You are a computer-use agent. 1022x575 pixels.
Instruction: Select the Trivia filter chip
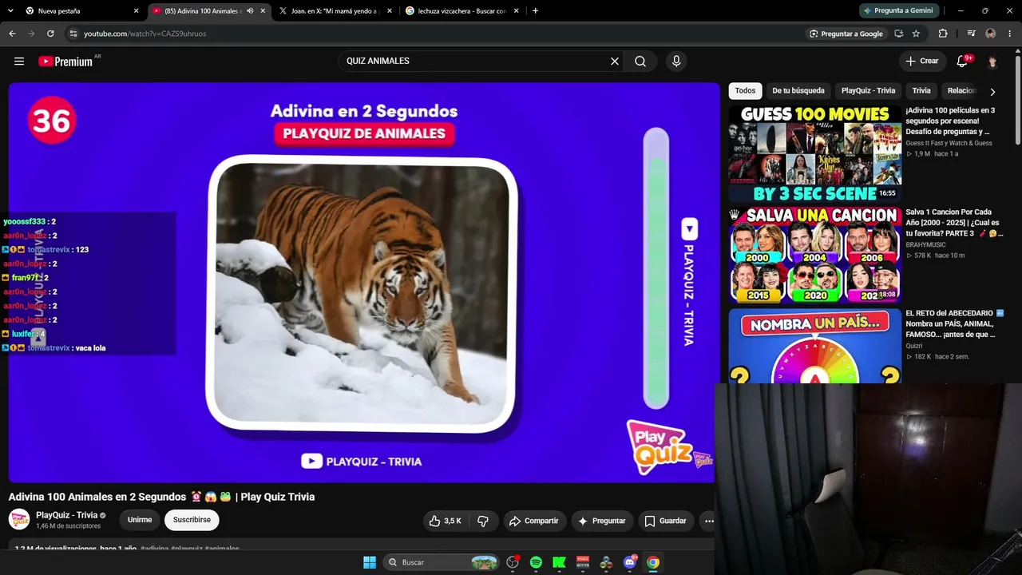tap(921, 91)
